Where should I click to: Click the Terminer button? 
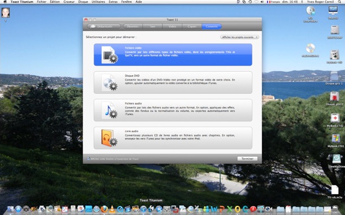[247, 159]
